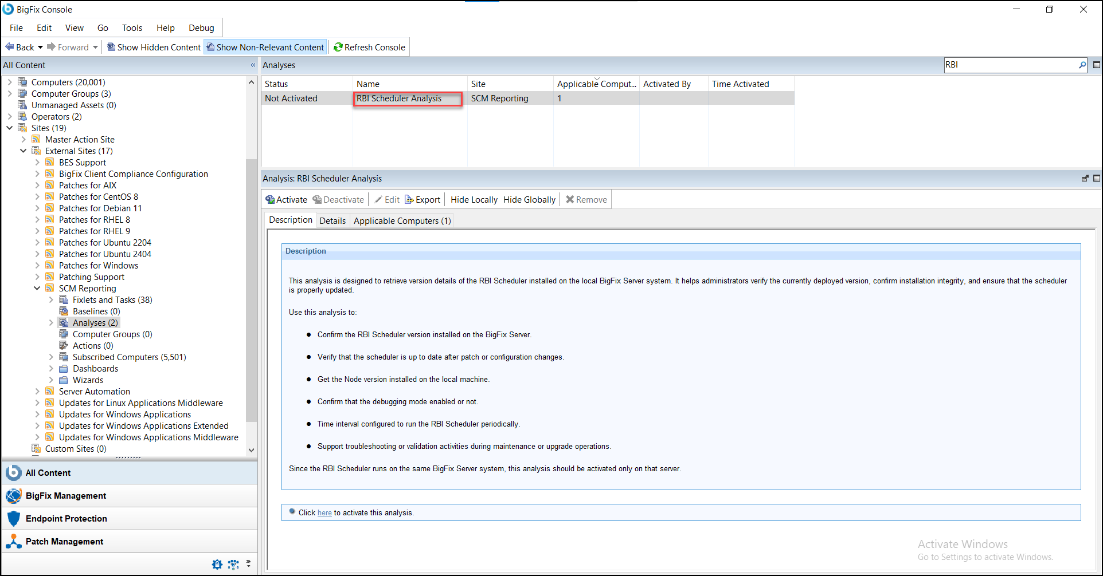Collapse the External Sites (17) node
Image resolution: width=1103 pixels, height=576 pixels.
click(24, 151)
